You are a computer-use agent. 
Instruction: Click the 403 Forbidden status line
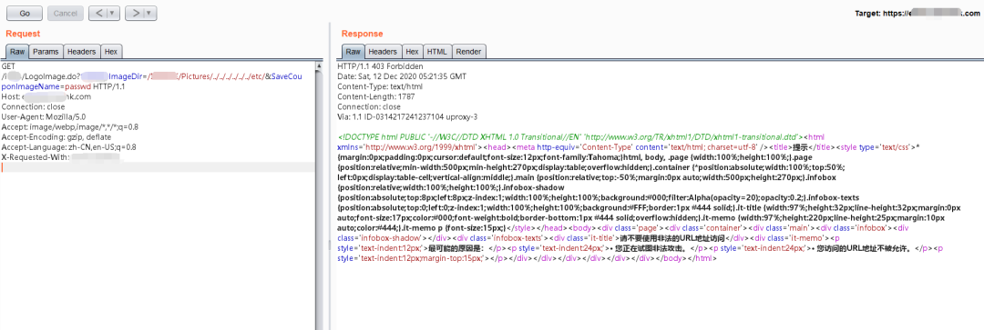pyautogui.click(x=380, y=65)
